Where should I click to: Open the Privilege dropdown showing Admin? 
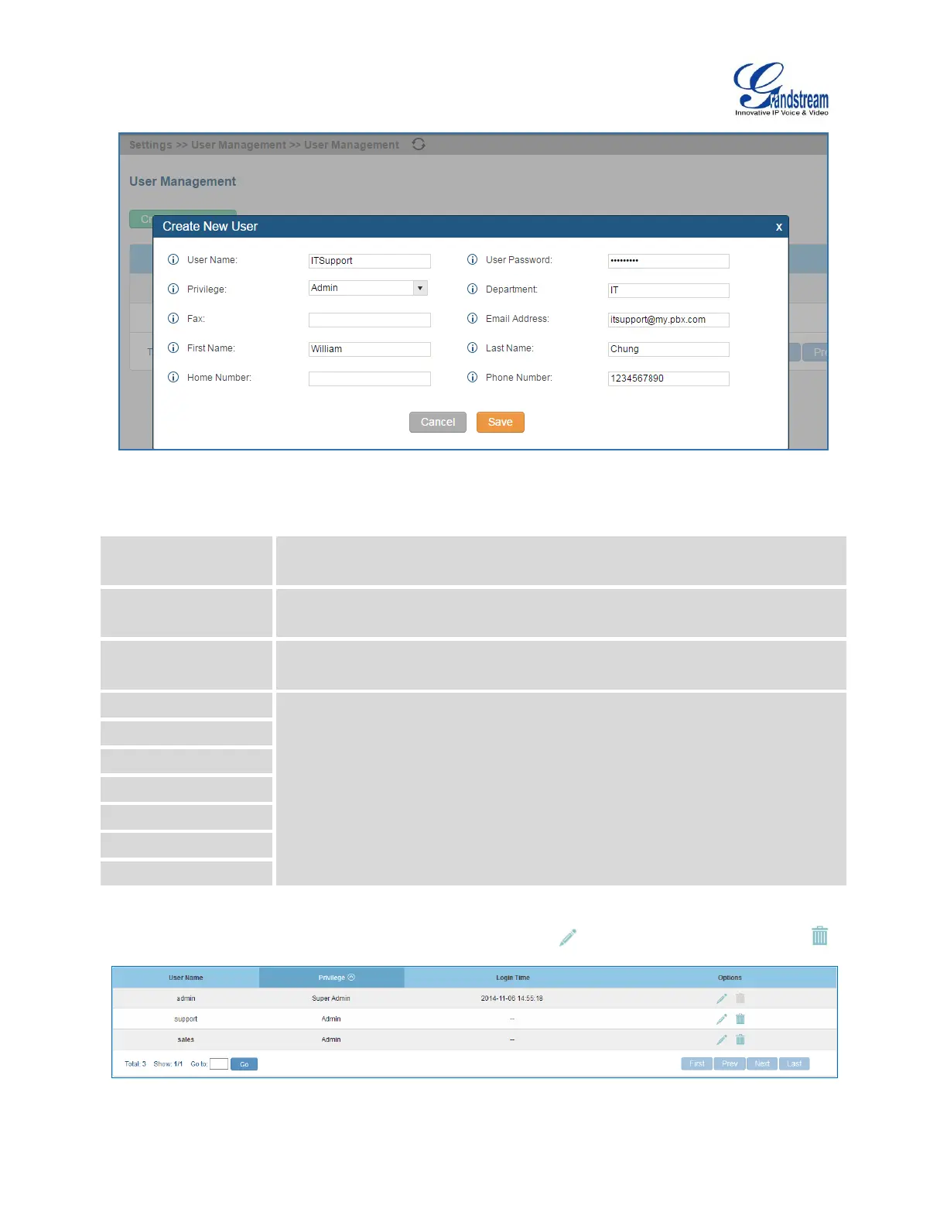click(x=368, y=288)
